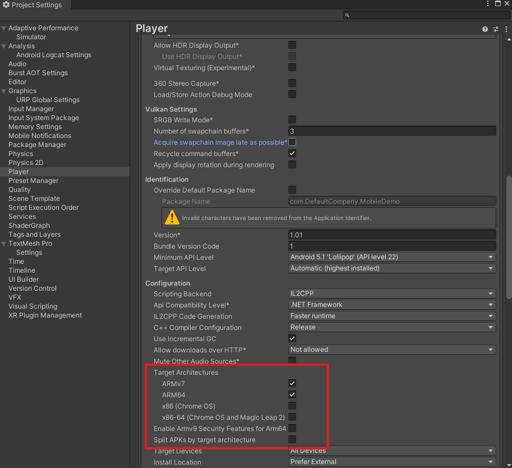Enable Allow HDR Display Output
This screenshot has height=468, width=512.
[292, 45]
